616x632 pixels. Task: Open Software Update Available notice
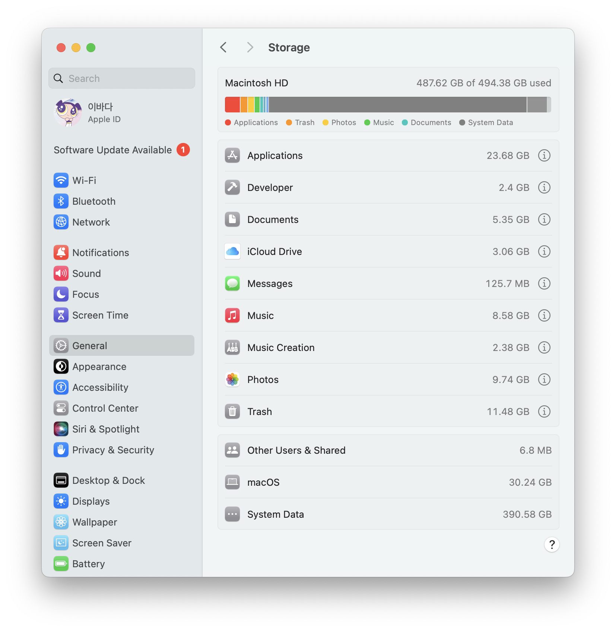click(x=122, y=150)
